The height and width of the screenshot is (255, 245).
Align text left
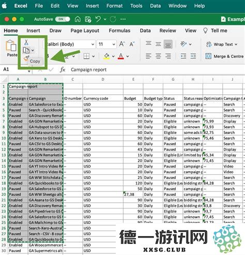pos(148,56)
